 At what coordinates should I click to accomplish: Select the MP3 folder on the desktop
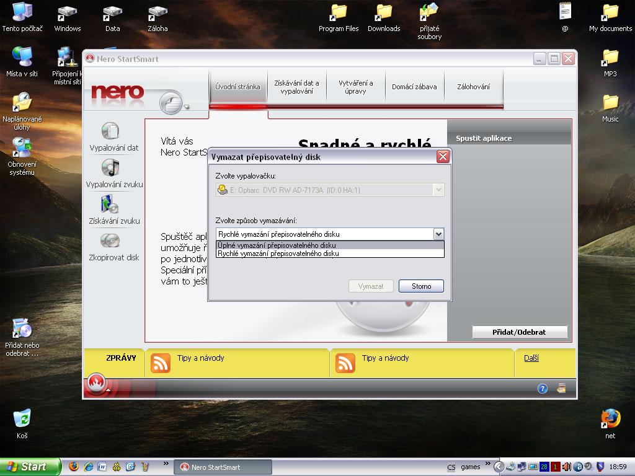(x=610, y=63)
